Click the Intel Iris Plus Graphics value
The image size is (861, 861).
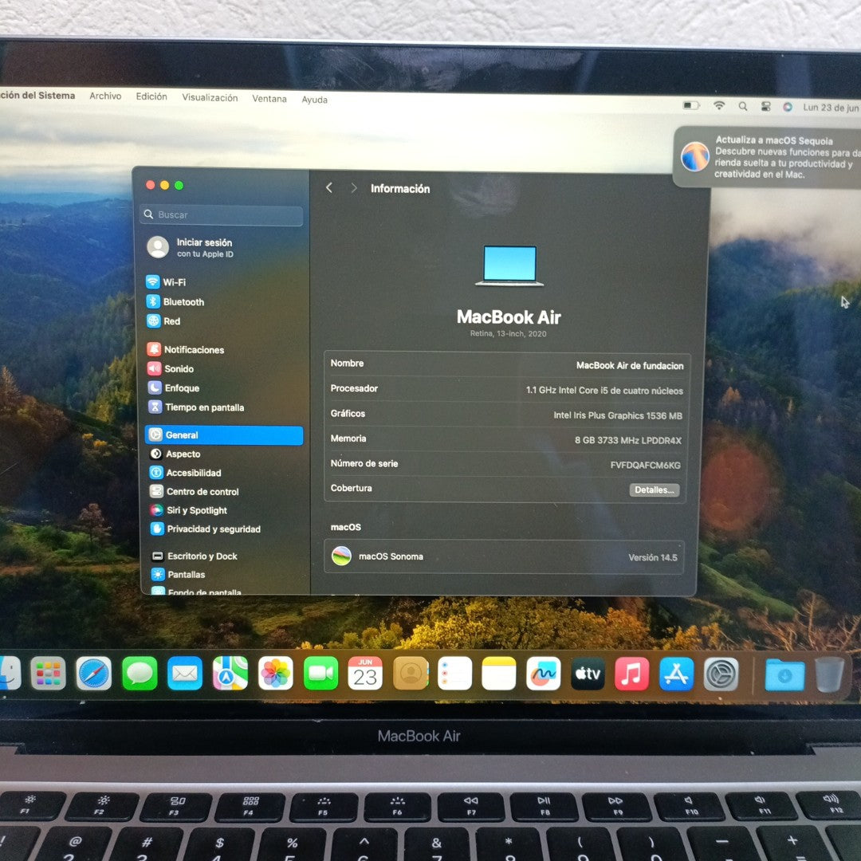tap(618, 415)
